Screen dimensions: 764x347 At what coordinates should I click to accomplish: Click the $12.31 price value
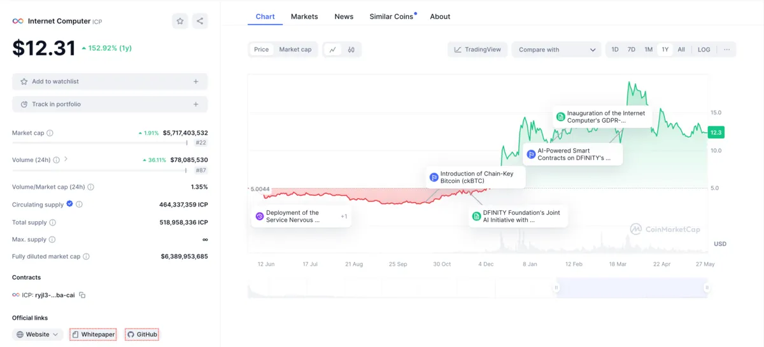point(44,48)
